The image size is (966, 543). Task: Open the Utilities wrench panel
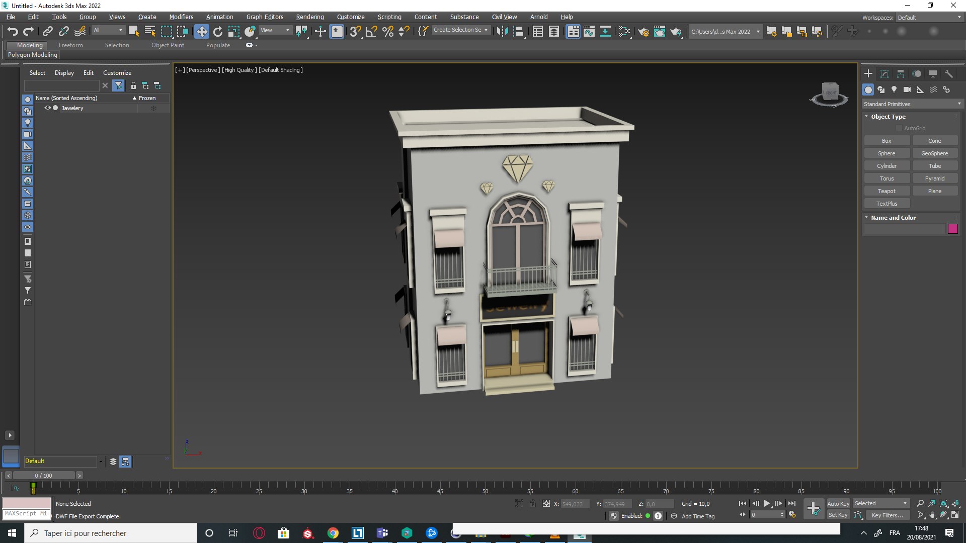coord(949,74)
